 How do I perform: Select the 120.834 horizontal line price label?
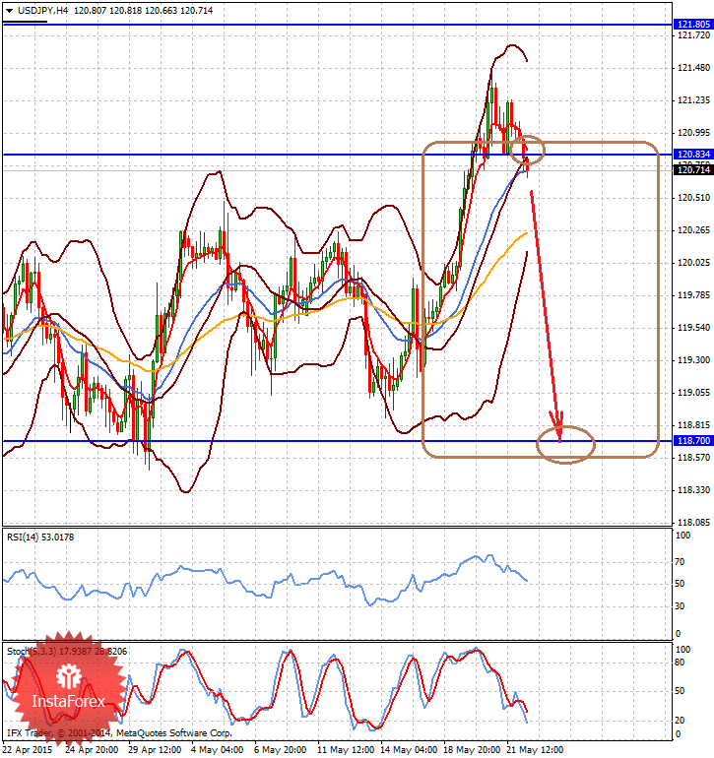(x=693, y=155)
